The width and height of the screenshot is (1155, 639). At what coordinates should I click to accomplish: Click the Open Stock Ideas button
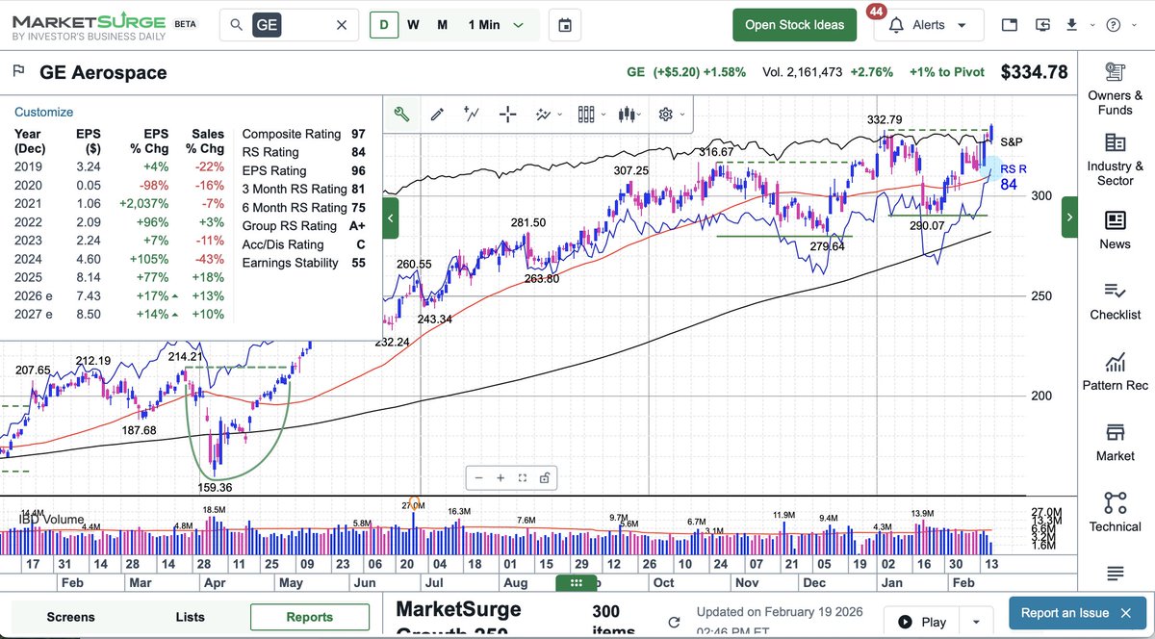(794, 25)
